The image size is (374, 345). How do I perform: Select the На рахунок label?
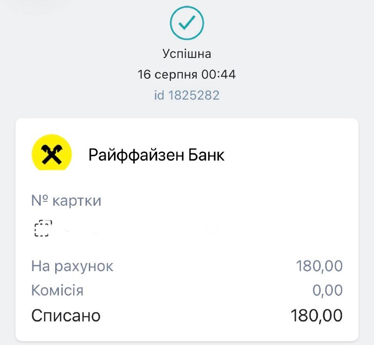click(x=72, y=266)
